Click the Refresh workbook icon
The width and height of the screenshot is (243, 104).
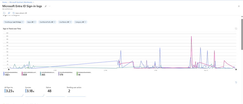[x=4, y=13]
